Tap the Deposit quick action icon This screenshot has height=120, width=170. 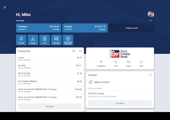coord(33,40)
